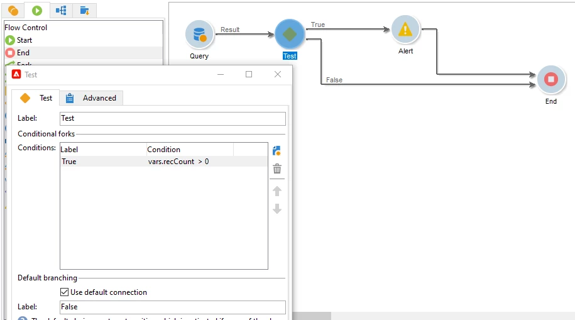Edit the Label field containing Test
This screenshot has height=320, width=575.
coord(172,119)
